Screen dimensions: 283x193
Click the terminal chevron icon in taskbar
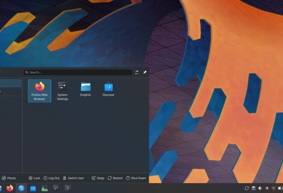[68, 188]
